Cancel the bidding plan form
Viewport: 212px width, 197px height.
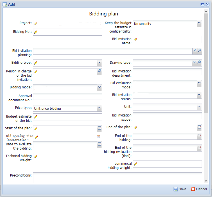pyautogui.click(x=199, y=189)
